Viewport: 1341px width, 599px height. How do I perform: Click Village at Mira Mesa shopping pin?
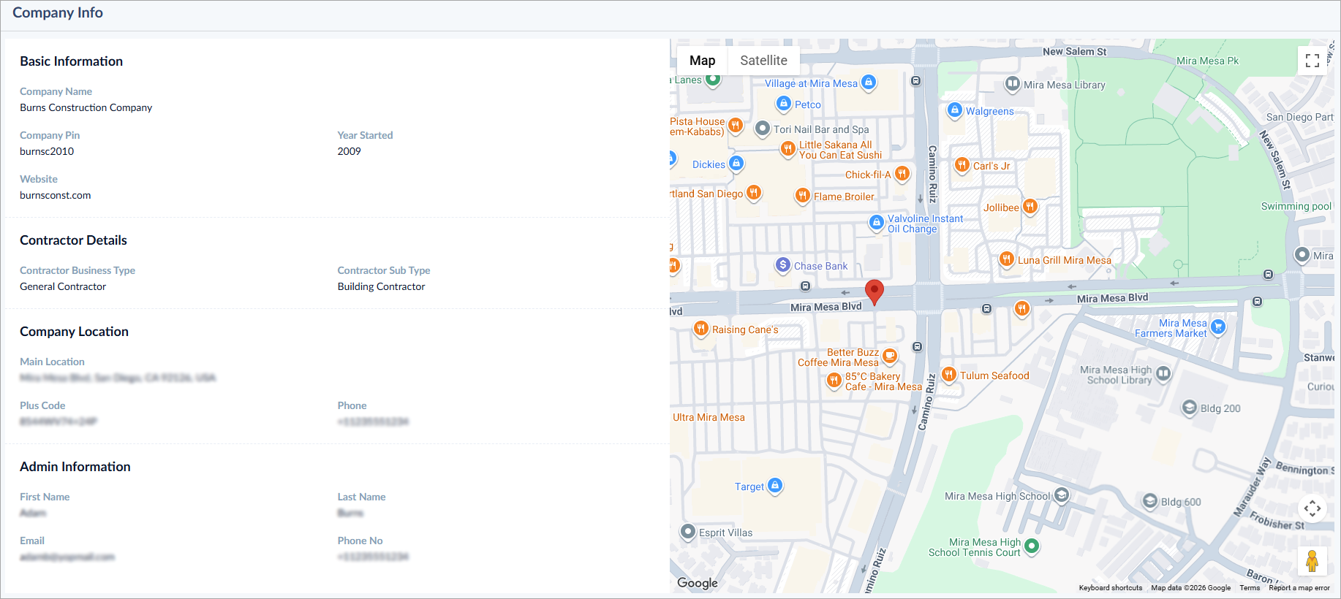[869, 83]
